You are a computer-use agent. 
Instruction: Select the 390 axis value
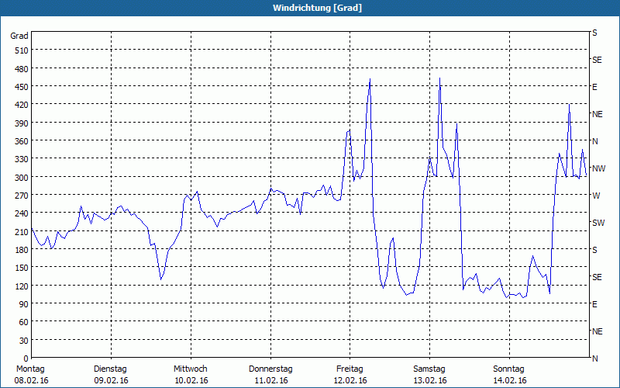tap(22, 123)
